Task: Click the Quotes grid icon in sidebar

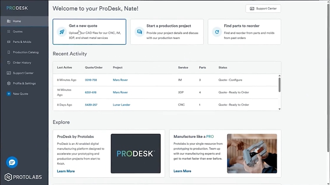Action: (x=9, y=32)
